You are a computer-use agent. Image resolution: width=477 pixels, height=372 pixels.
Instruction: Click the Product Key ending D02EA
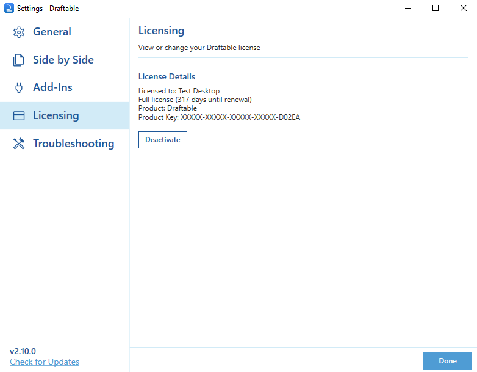tap(219, 117)
